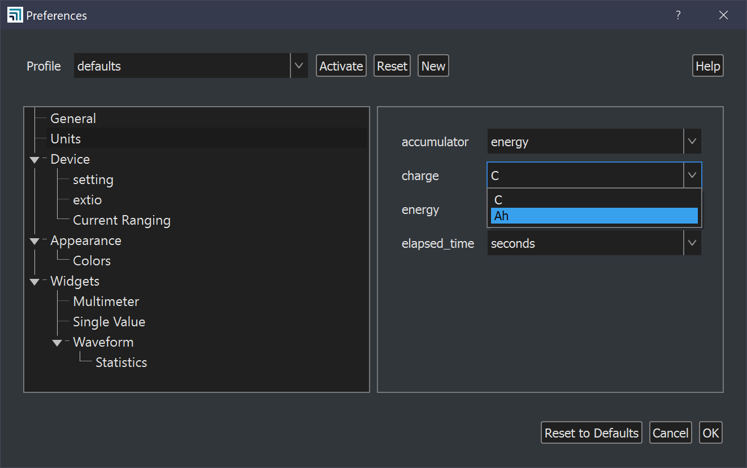Select Units in the settings tree
The height and width of the screenshot is (468, 747).
tap(65, 138)
